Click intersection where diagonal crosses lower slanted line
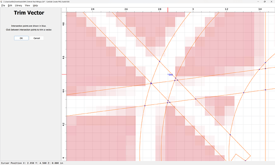The image size is (275, 165). pyautogui.click(x=195, y=98)
